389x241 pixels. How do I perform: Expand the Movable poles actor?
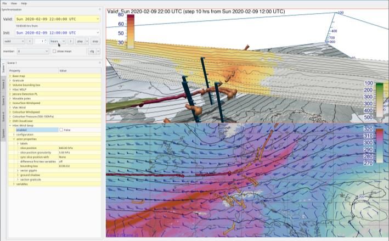[10, 98]
